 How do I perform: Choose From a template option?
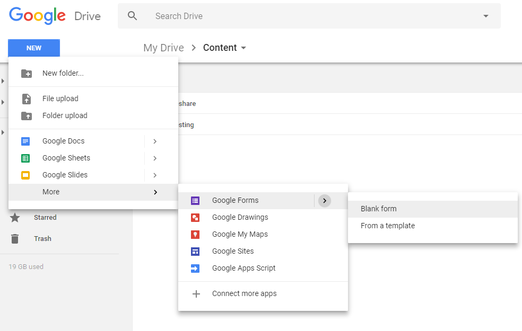[433, 226]
